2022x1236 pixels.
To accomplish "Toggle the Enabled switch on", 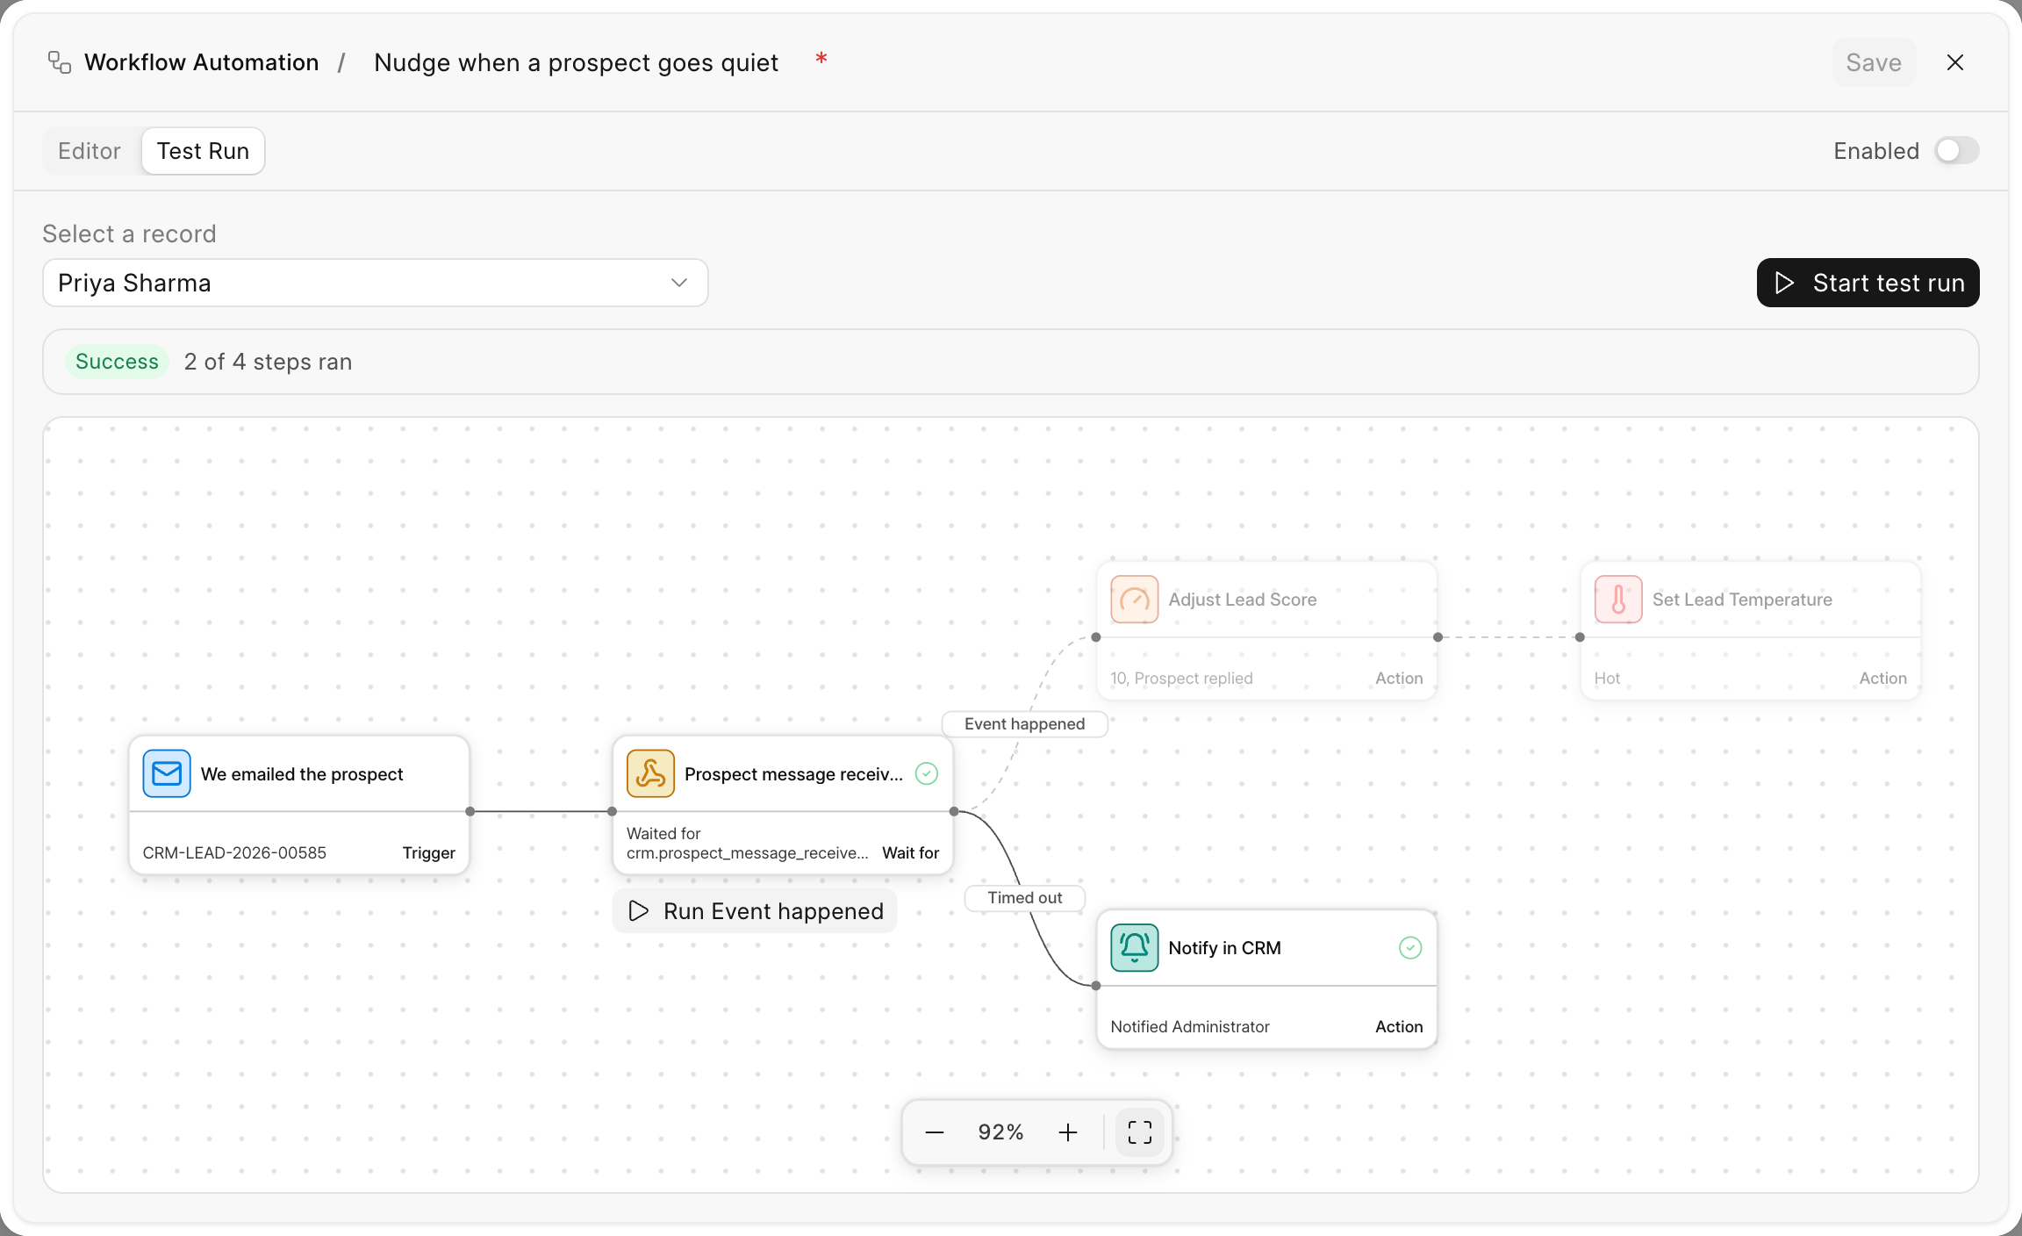I will tap(1956, 151).
